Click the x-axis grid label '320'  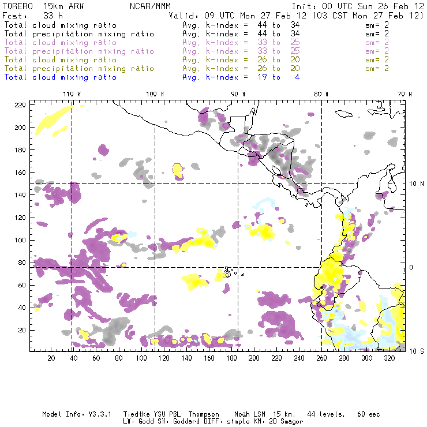(x=389, y=358)
